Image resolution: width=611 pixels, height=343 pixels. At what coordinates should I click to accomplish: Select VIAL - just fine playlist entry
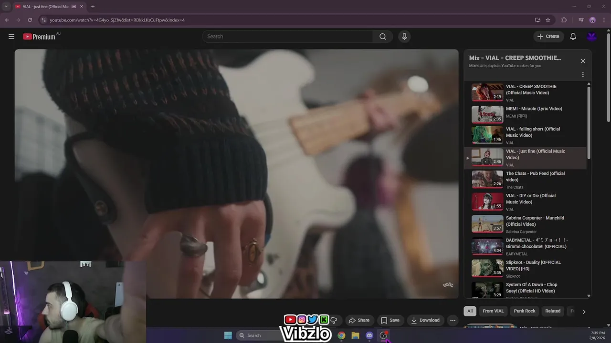click(x=525, y=158)
